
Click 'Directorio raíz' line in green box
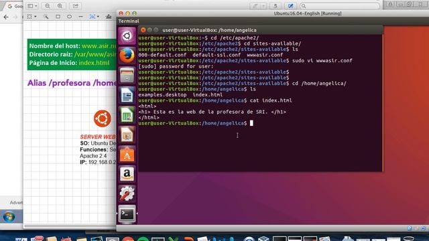(x=72, y=54)
